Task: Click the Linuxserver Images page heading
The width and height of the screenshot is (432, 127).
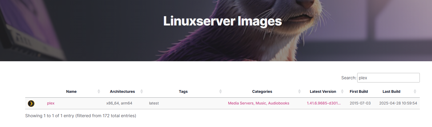Action: [222, 21]
